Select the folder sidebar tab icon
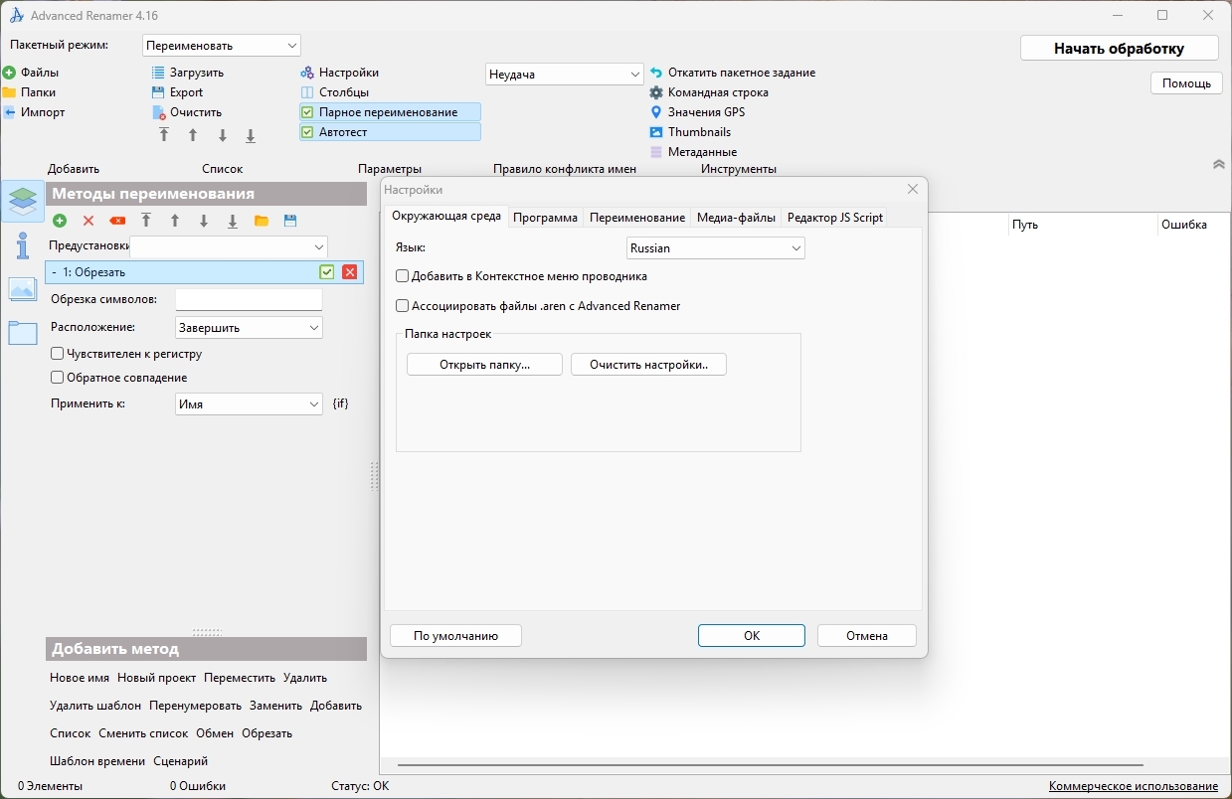This screenshot has width=1232, height=799. (23, 333)
